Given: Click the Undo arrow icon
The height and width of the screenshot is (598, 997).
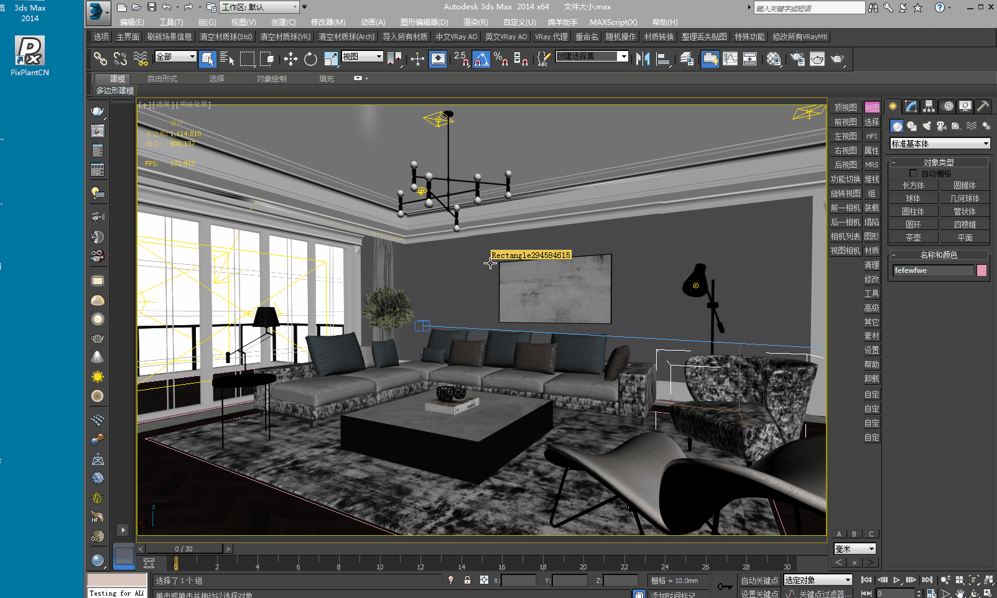Looking at the screenshot, I should click(x=167, y=7).
